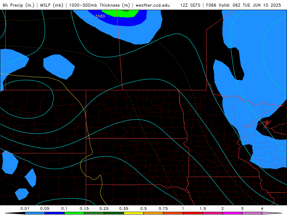Select the 0.25 dark green legend swatch
The image size is (287, 215).
pos(114,213)
